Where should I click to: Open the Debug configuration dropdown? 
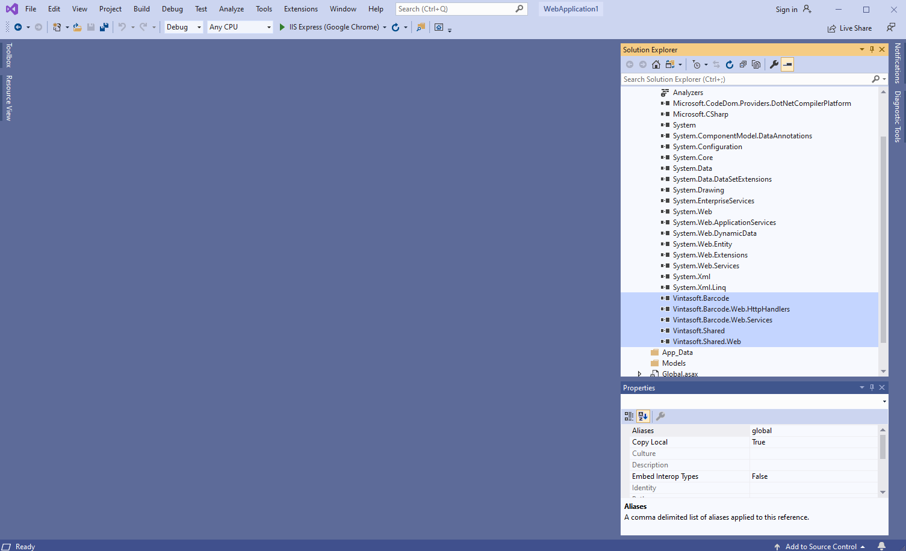click(184, 27)
